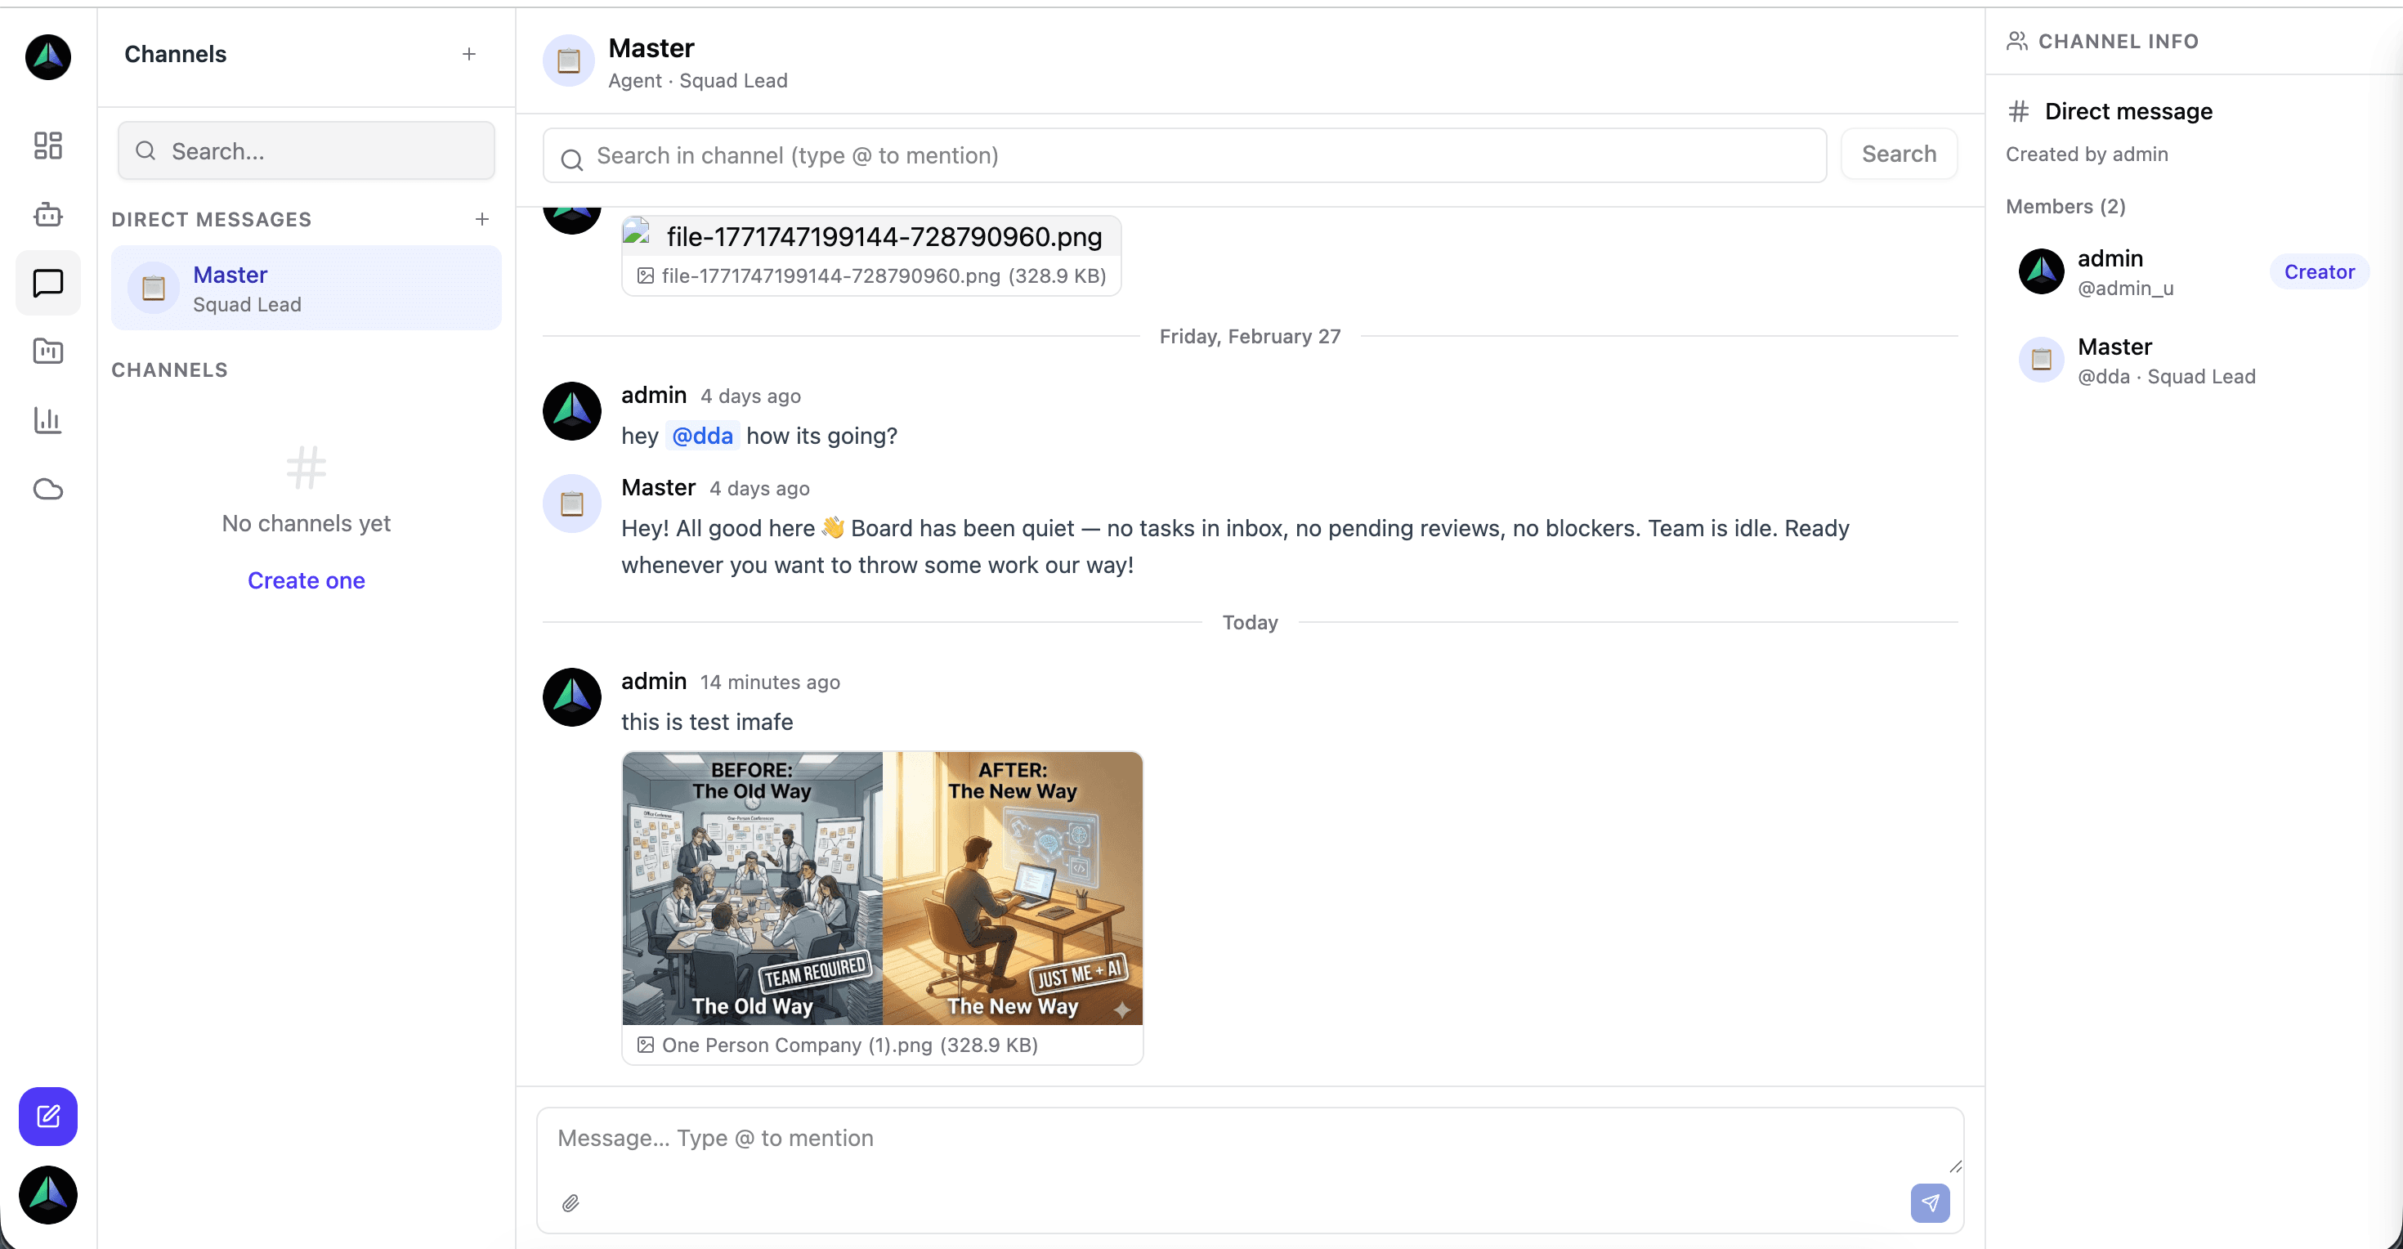Send the message with the paper-plane icon
Screen dimensions: 2403x1249
pos(1930,1203)
